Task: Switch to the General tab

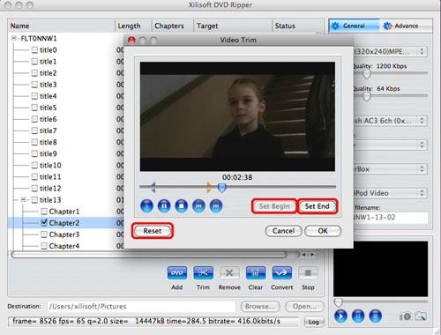Action: click(355, 26)
